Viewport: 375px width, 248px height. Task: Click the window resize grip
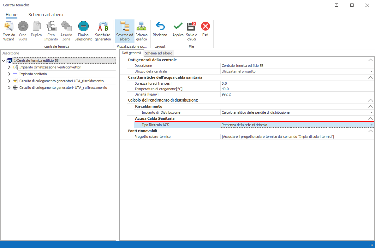pos(371,244)
